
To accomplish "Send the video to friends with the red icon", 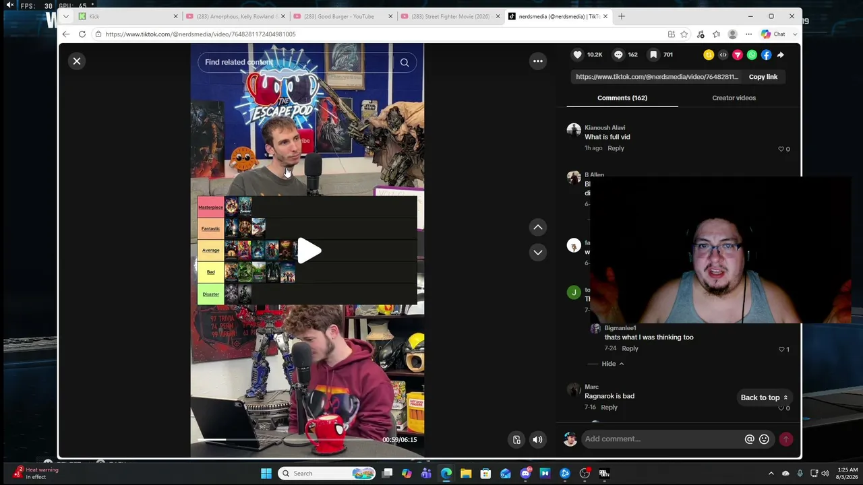I will click(738, 55).
